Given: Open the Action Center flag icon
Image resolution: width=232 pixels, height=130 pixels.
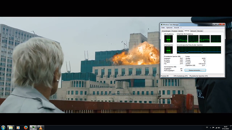Looking at the screenshot, I should pos(213,128).
